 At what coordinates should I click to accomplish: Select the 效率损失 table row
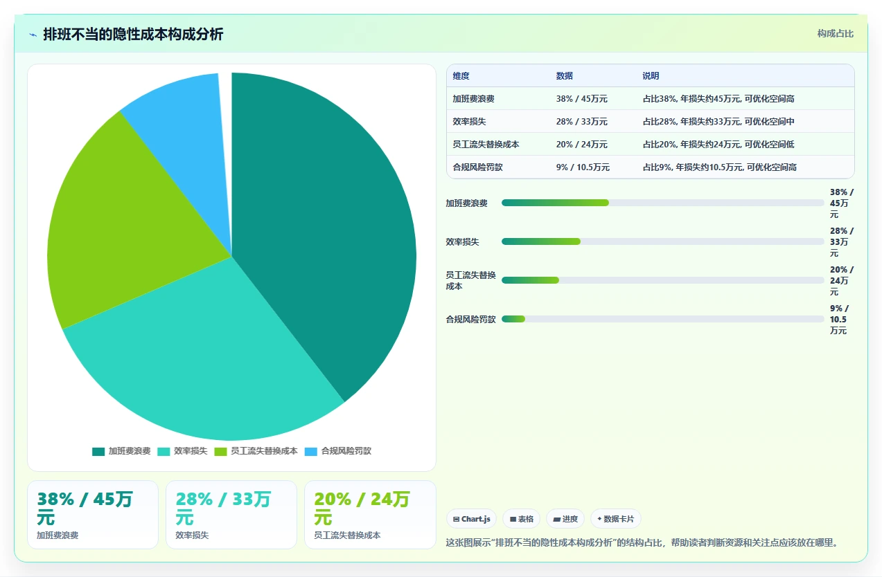pyautogui.click(x=651, y=121)
